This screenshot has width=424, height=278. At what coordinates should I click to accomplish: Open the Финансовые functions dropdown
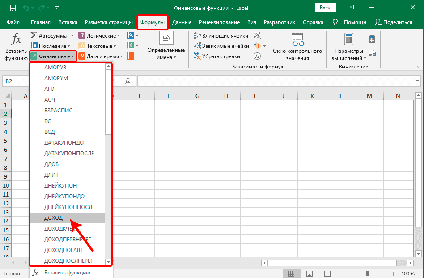(x=53, y=56)
